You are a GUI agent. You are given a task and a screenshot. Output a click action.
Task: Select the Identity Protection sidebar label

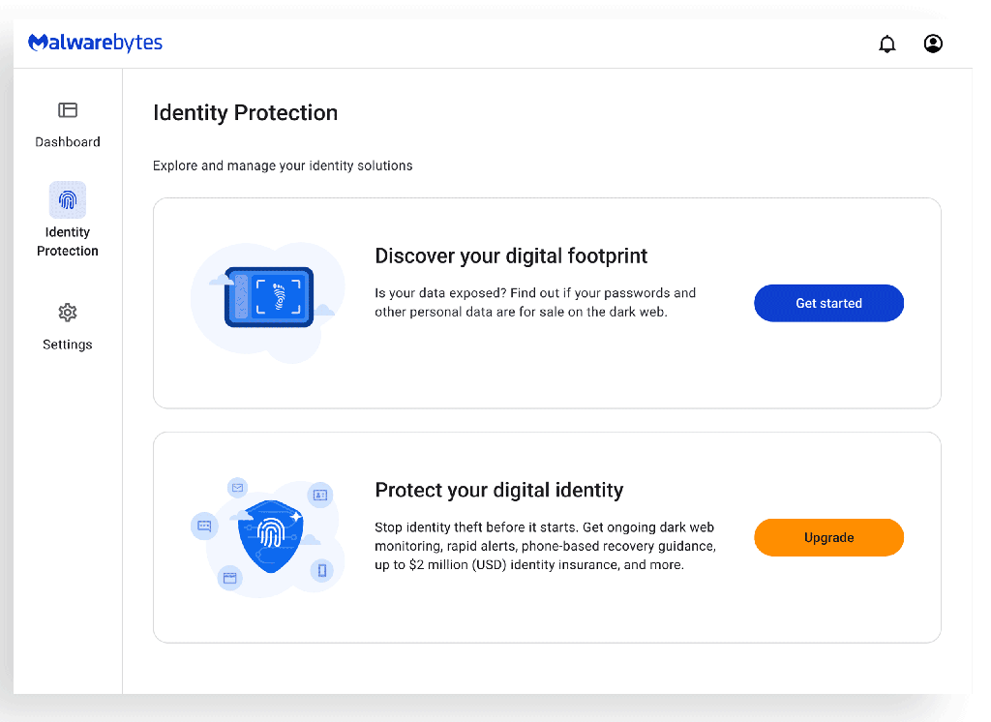coord(68,242)
